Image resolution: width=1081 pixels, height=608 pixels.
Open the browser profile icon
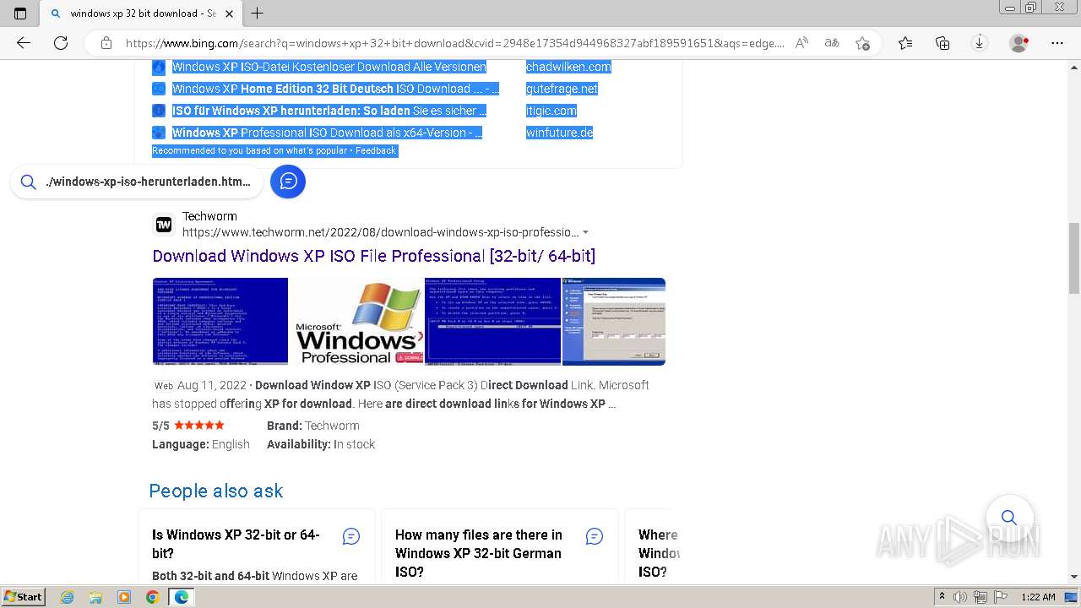tap(1019, 43)
